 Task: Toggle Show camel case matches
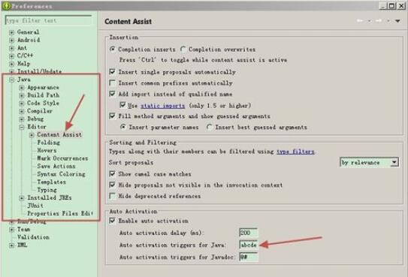(113, 174)
